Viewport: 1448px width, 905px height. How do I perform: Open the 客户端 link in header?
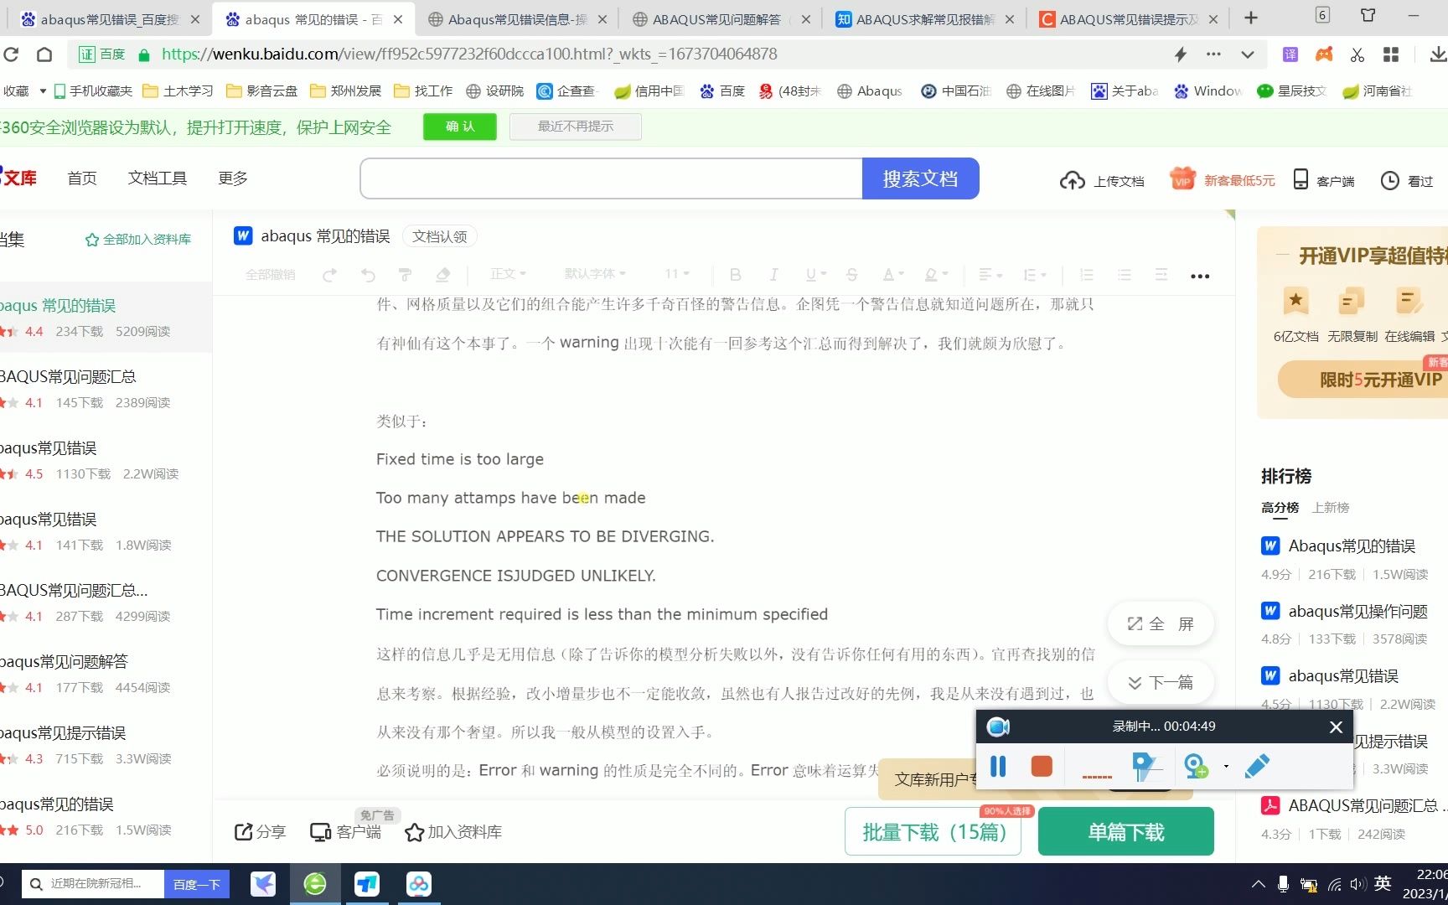1324,180
